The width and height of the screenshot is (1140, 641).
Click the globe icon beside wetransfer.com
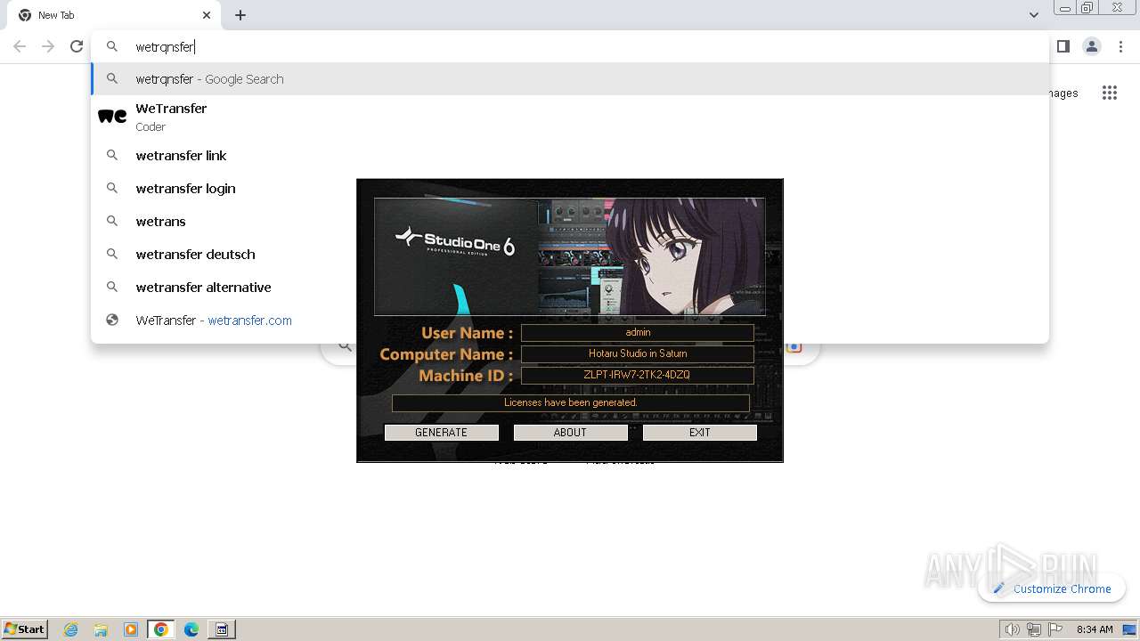point(112,320)
